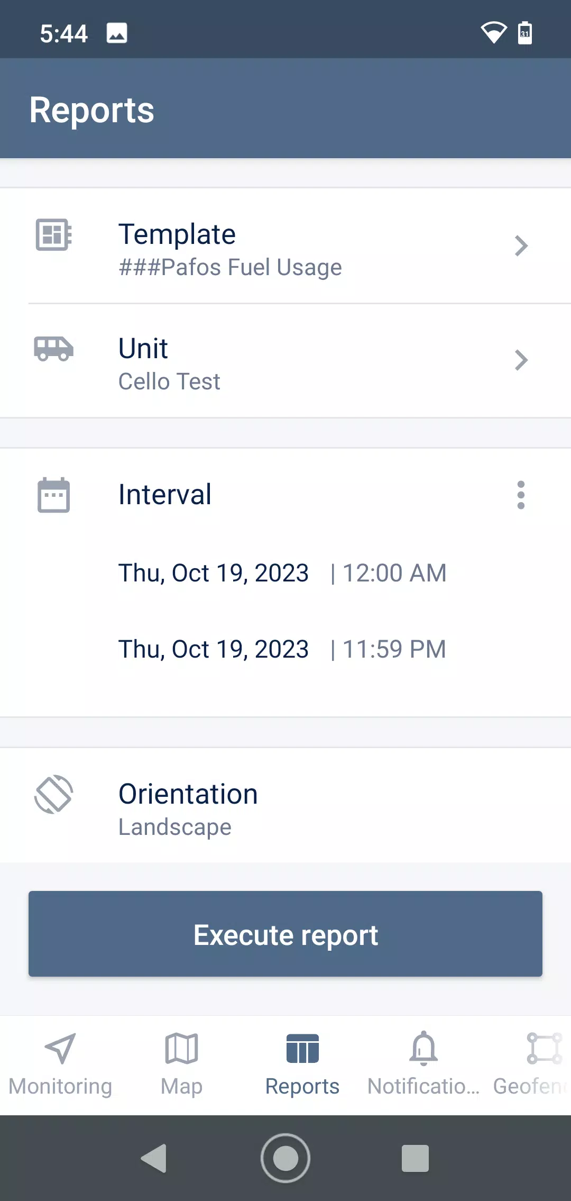The height and width of the screenshot is (1201, 571).
Task: Change start time 12:00 AM
Action: [394, 573]
